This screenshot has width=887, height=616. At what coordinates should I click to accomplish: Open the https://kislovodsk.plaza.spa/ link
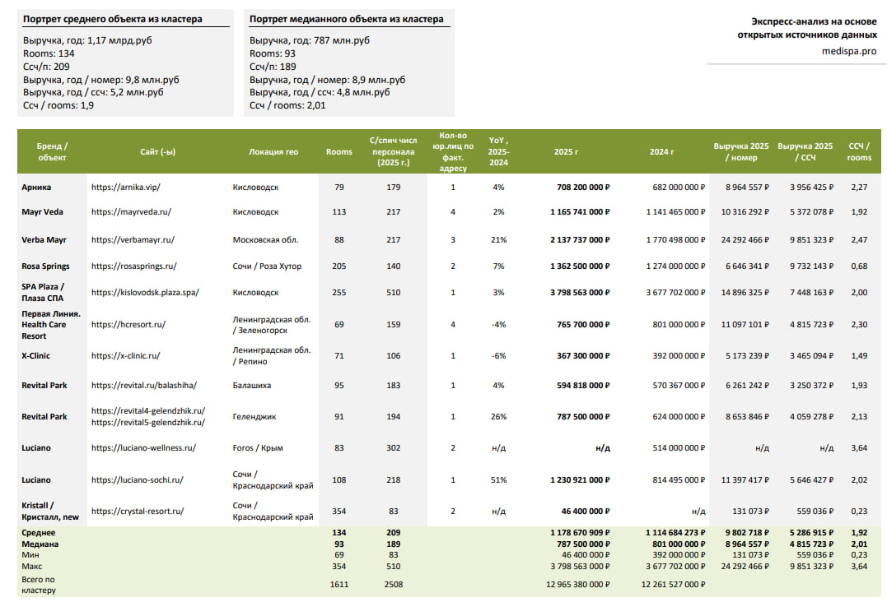tap(146, 292)
